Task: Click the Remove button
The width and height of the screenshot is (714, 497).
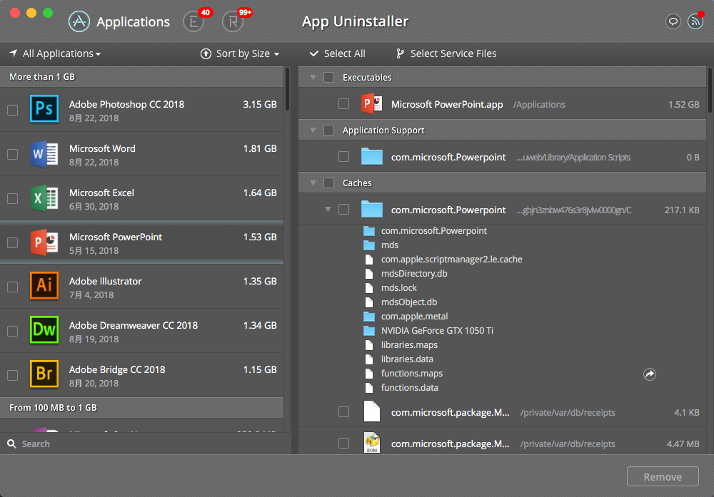Action: coord(663,476)
